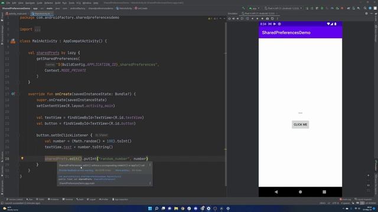The width and height of the screenshot is (378, 212).
Task: Click the onCreate breadcrumb in navigation bar
Action: (x=141, y=8)
